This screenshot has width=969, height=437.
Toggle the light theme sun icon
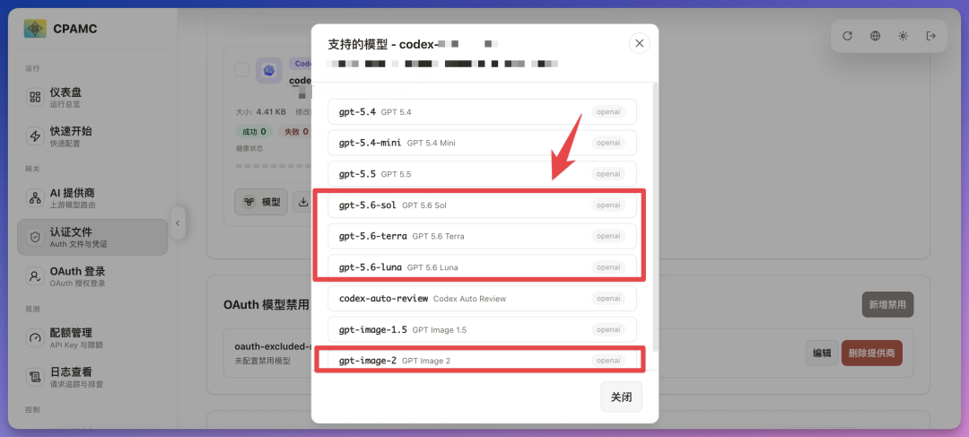903,36
